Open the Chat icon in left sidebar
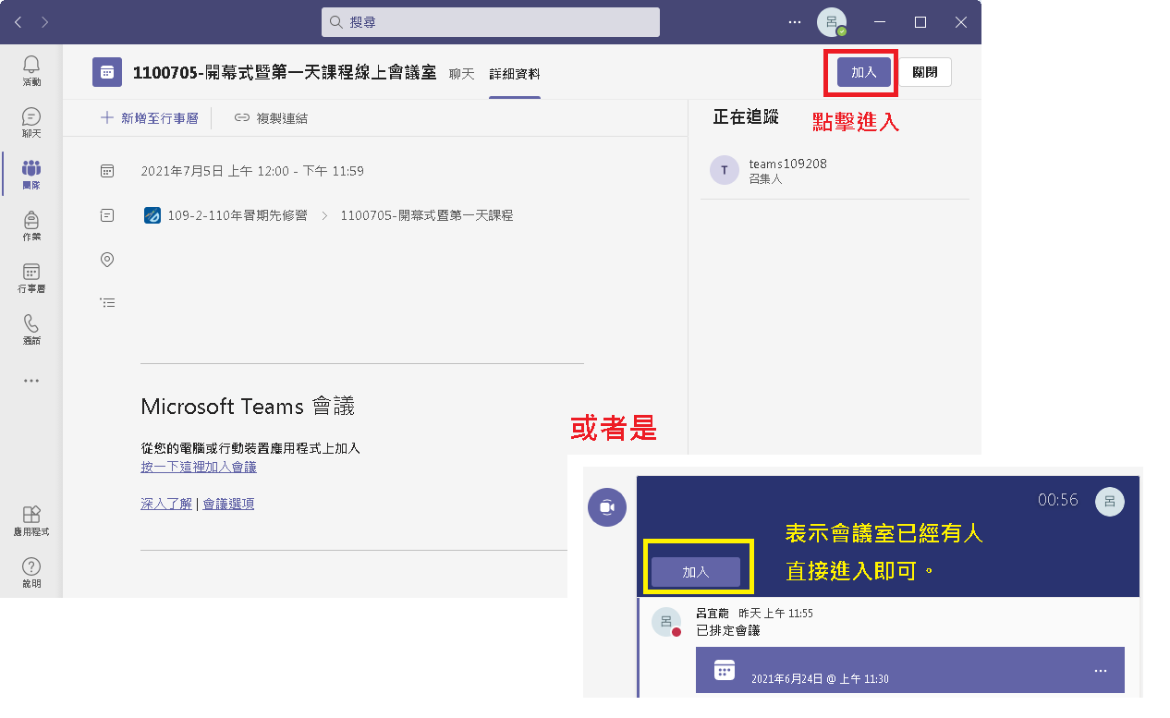Viewport: 1170px width, 718px height. (x=31, y=121)
